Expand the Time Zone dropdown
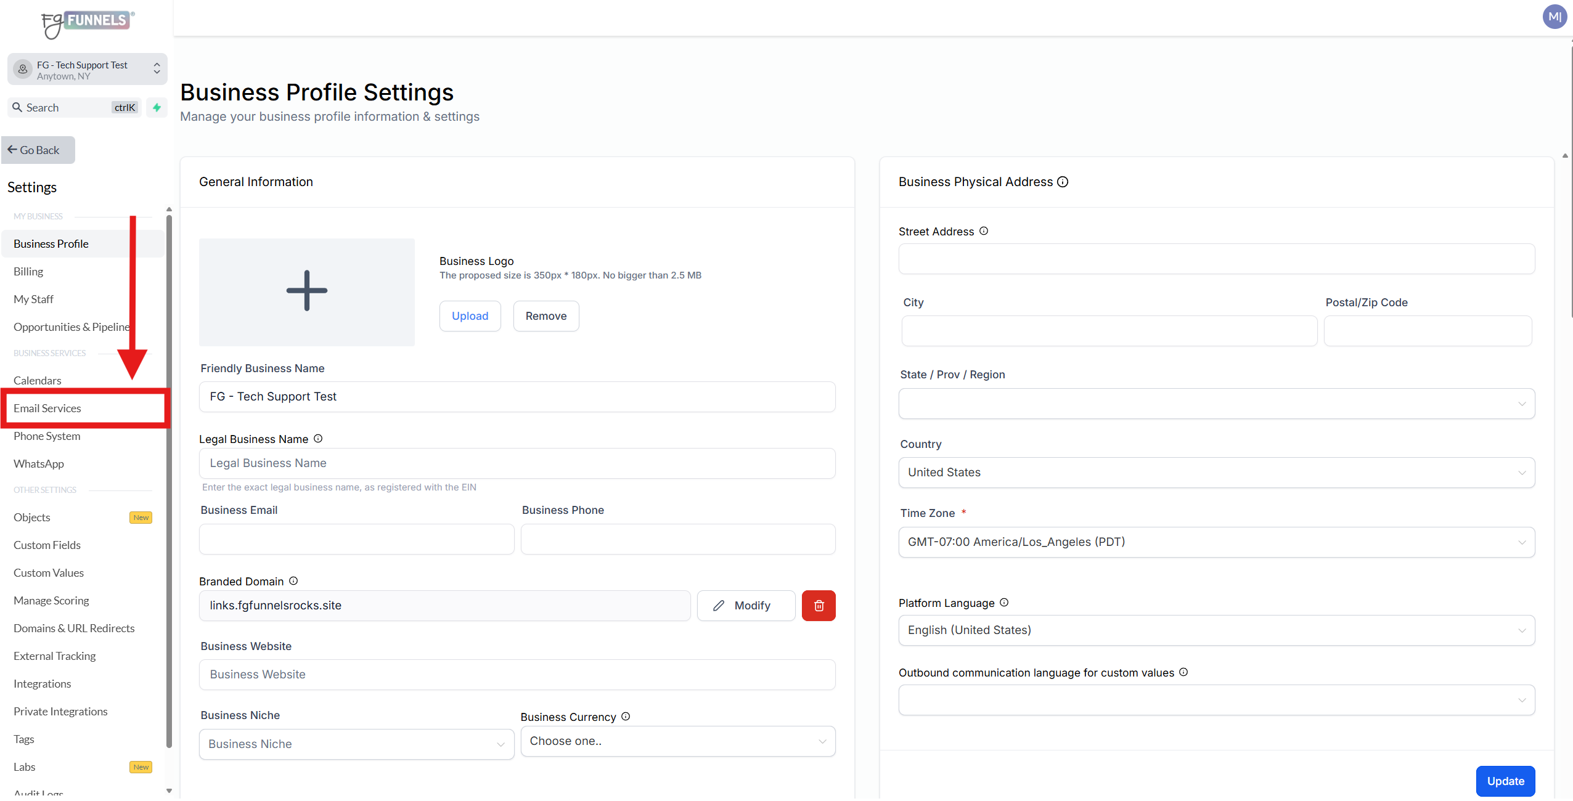1573x801 pixels. pos(1216,542)
